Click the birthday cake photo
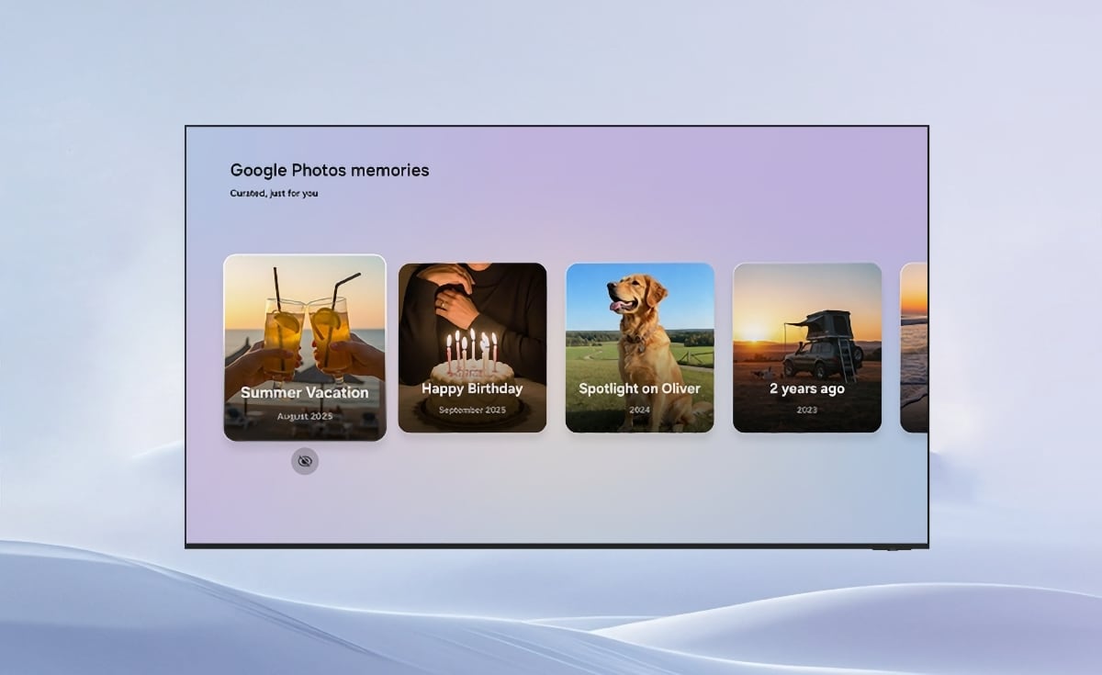1102x675 pixels. pos(473,358)
